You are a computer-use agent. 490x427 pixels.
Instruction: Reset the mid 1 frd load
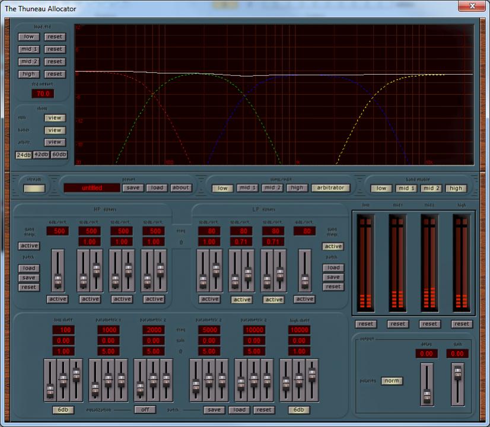click(55, 49)
